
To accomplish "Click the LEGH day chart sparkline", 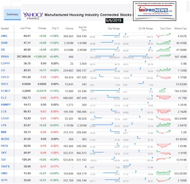I will click(163, 118).
